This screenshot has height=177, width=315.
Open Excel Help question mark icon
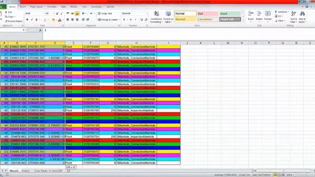[307, 6]
